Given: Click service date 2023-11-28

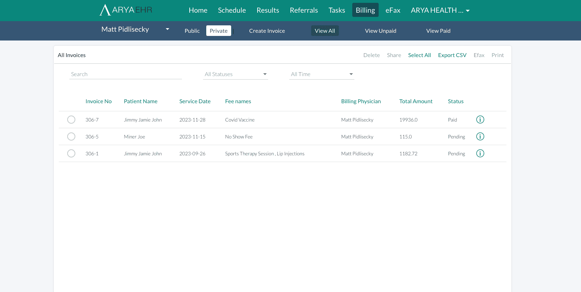Looking at the screenshot, I should tap(192, 120).
